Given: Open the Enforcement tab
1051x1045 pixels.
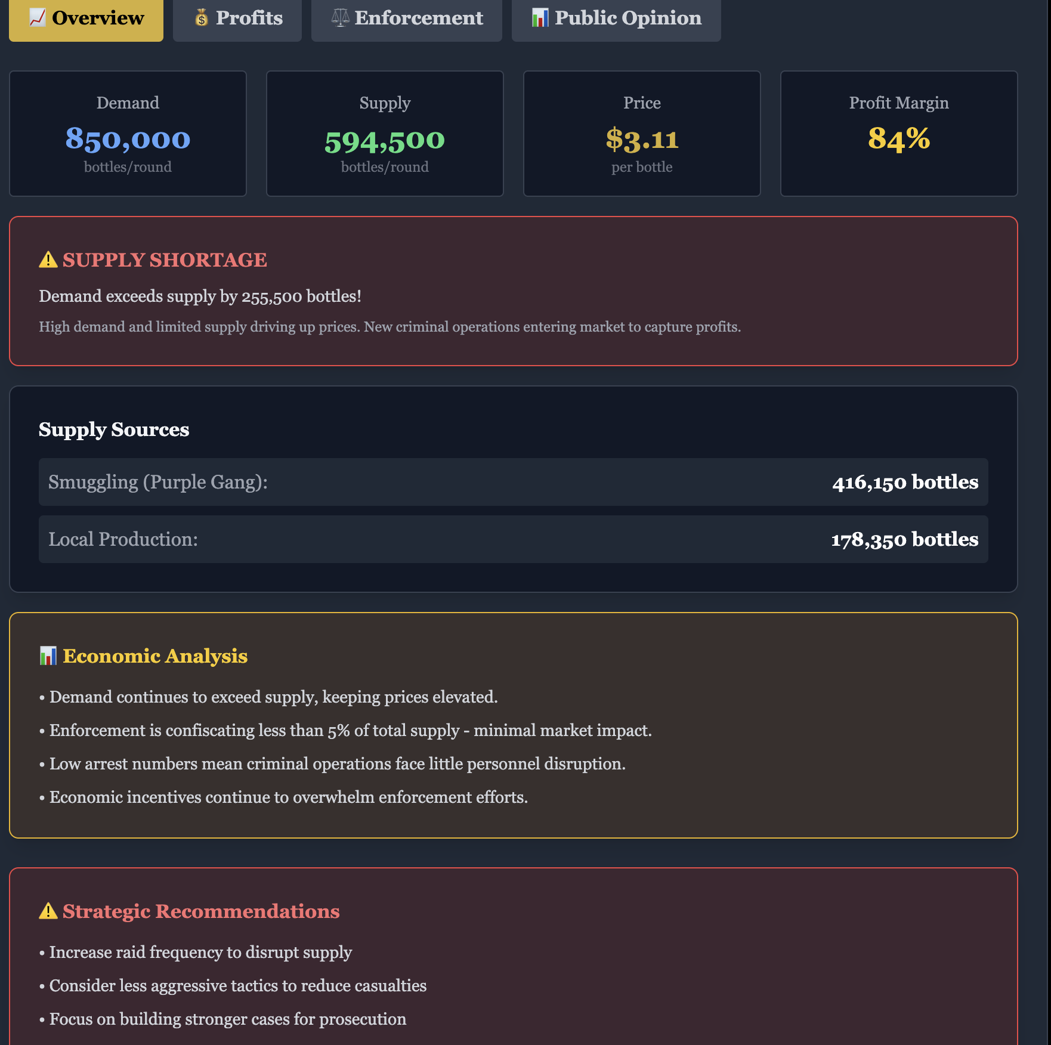Looking at the screenshot, I should (x=406, y=18).
